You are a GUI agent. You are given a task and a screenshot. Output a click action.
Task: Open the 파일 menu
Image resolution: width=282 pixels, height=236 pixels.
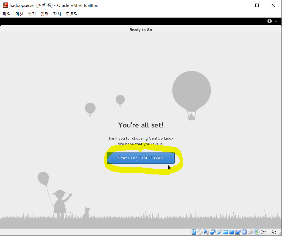point(7,14)
